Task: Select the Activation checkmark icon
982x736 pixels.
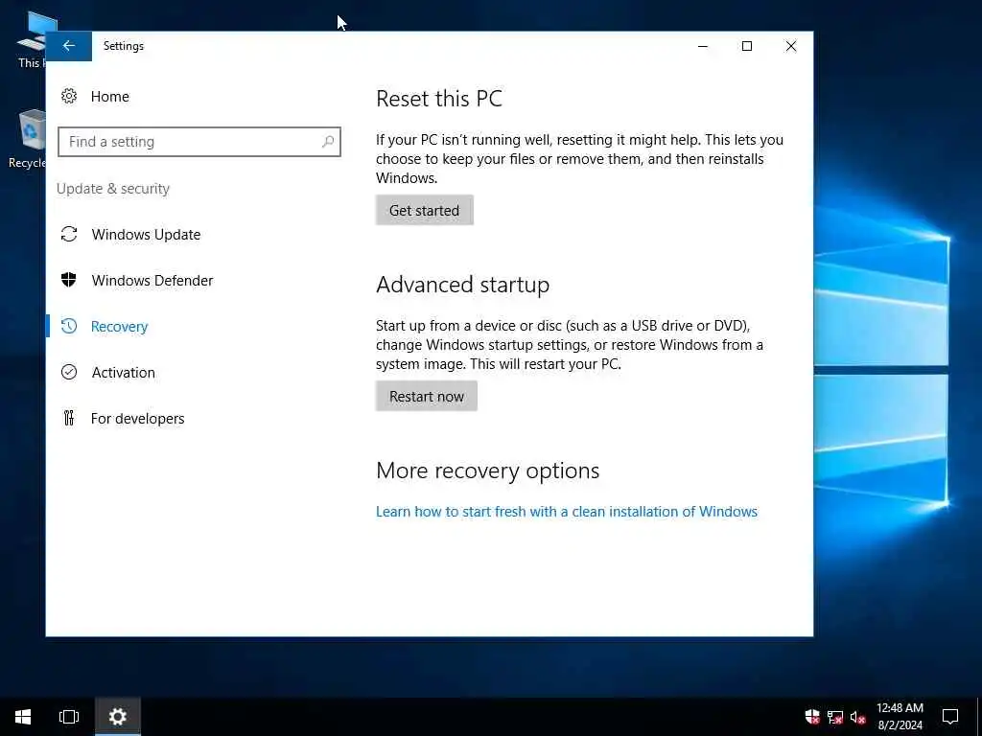Action: click(x=69, y=372)
